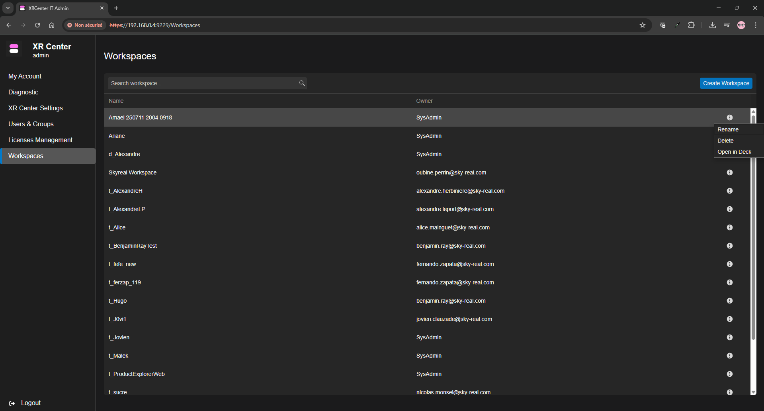Select Open in Deck menu entry
This screenshot has width=764, height=411.
click(x=734, y=152)
